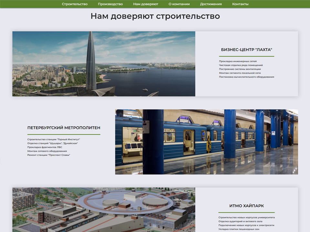
Task: Open the О компании page
Action: (x=179, y=4)
